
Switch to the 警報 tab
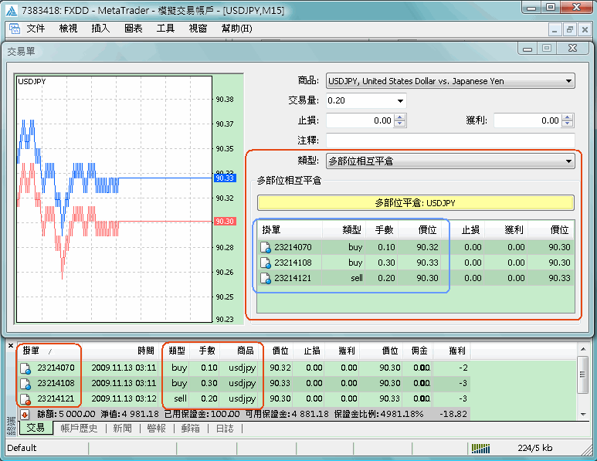[x=157, y=429]
